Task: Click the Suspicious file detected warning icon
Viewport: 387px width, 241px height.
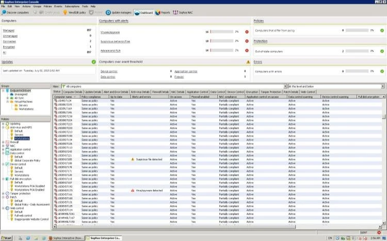Action: click(x=133, y=160)
